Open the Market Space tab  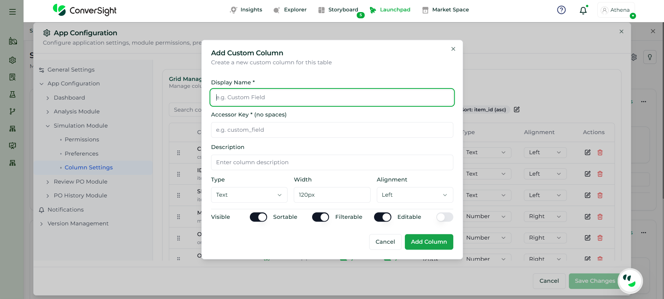tap(446, 10)
